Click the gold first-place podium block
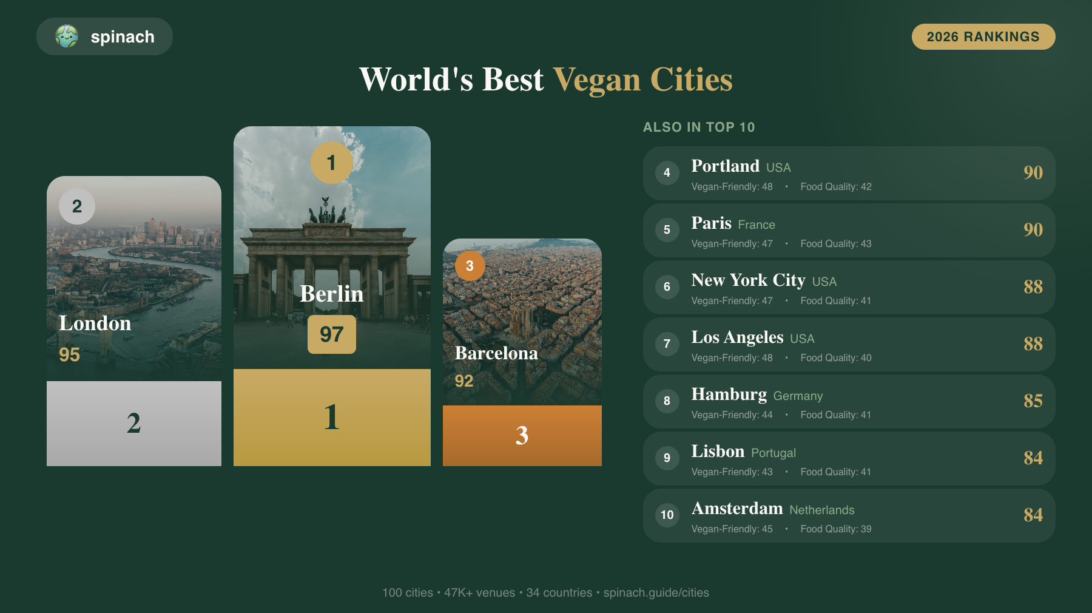Screen dimensions: 1092x613 [x=332, y=418]
